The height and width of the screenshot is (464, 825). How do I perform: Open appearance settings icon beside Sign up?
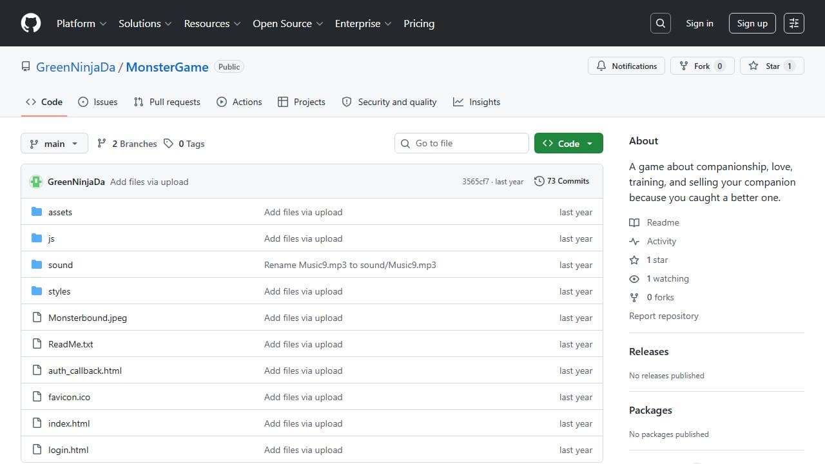tap(794, 23)
